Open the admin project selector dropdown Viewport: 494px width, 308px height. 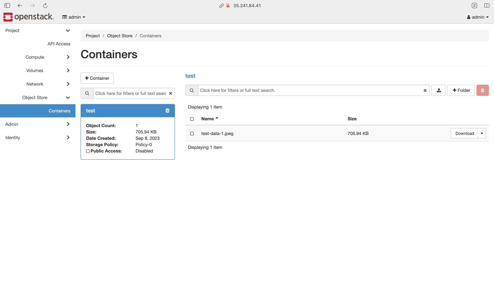[74, 17]
